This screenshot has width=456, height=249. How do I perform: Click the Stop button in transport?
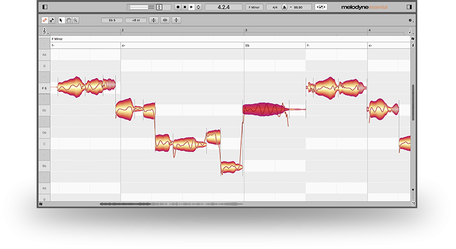click(185, 7)
